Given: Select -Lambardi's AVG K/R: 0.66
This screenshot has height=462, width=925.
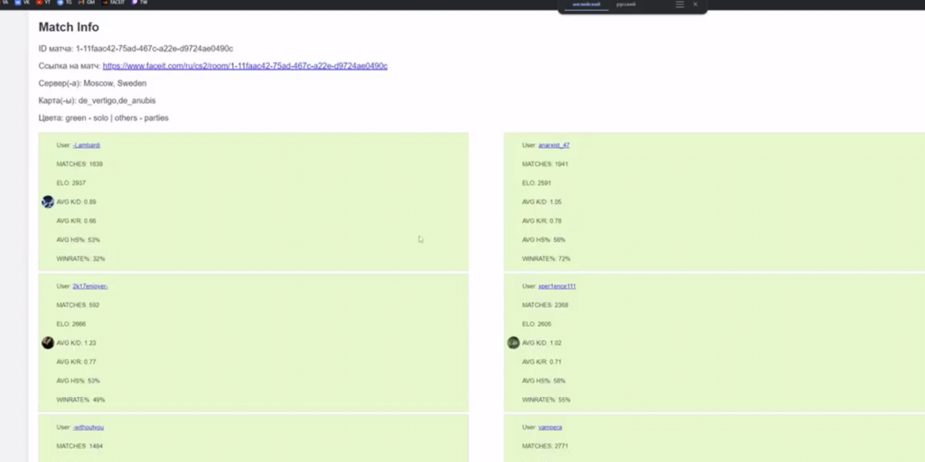Looking at the screenshot, I should 76,221.
